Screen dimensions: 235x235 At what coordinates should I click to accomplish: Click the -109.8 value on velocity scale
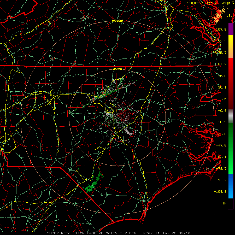(220, 192)
